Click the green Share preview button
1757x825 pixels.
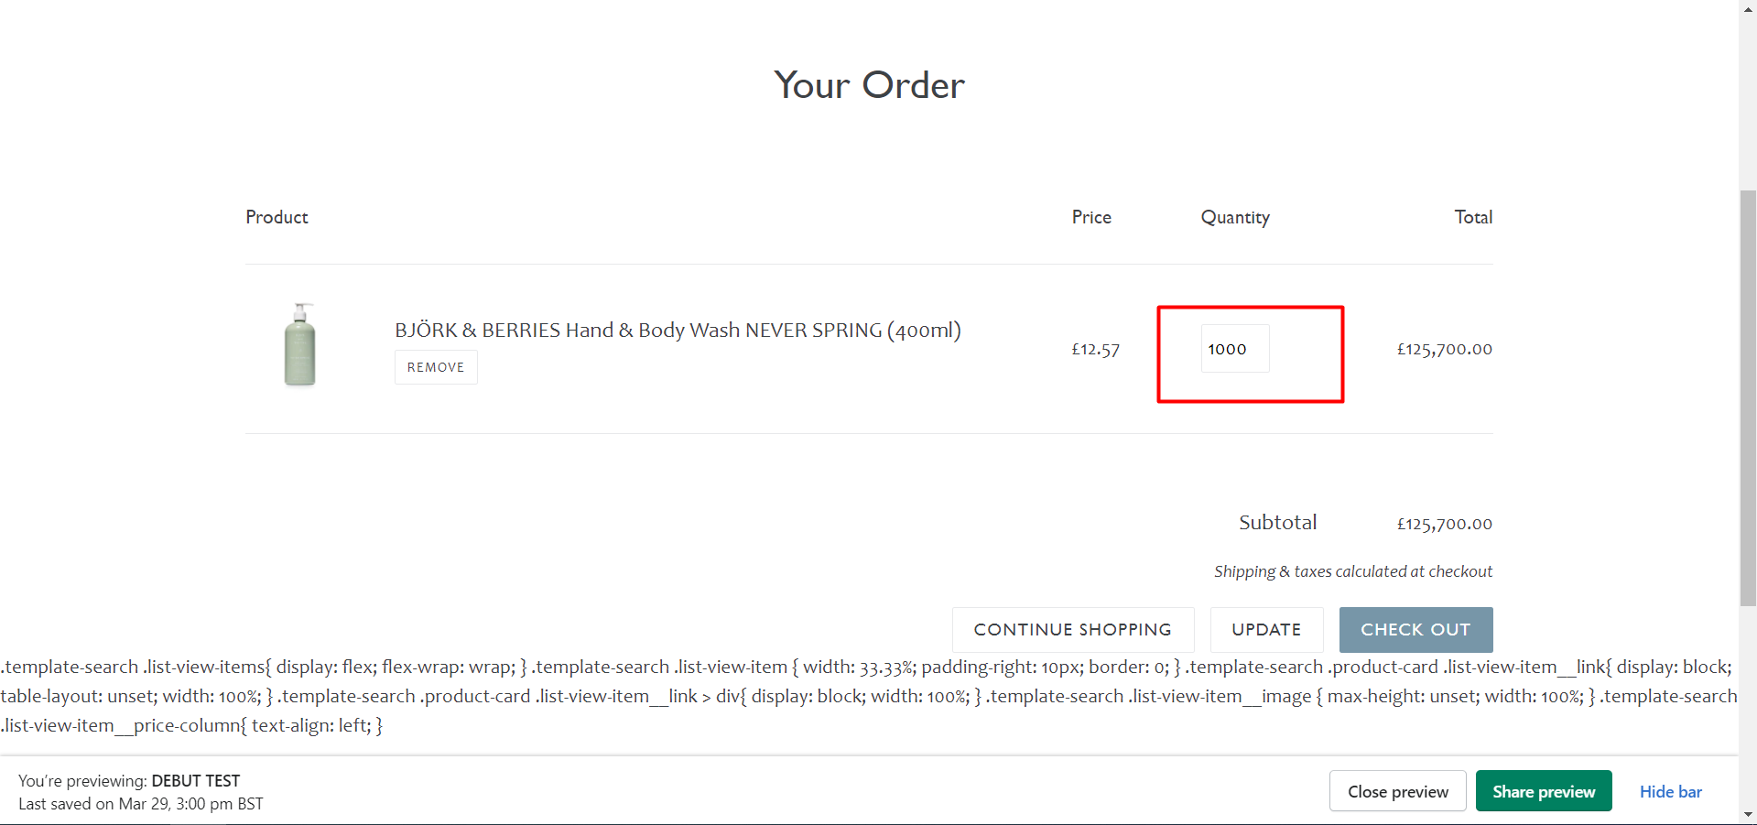point(1544,791)
